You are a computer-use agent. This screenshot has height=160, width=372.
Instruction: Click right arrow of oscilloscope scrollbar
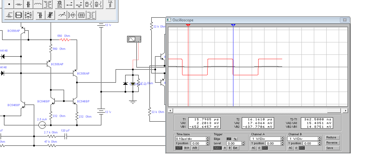(346, 110)
